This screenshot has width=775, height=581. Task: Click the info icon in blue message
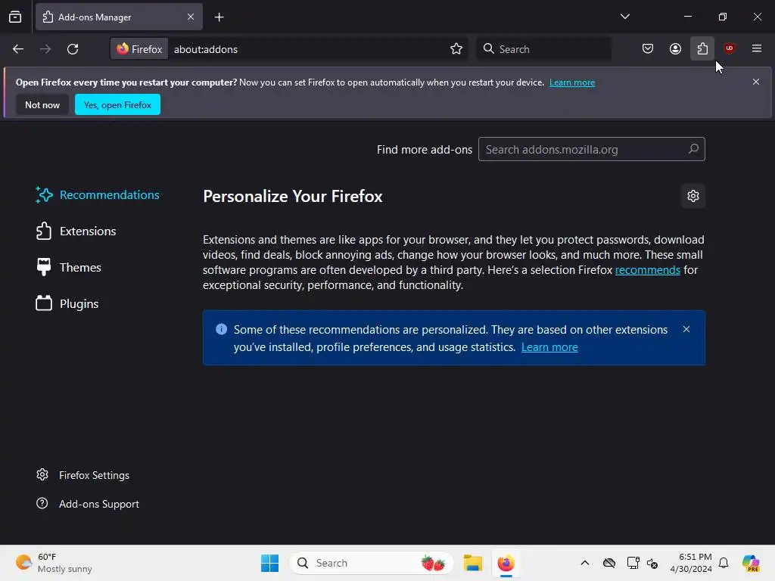(222, 329)
